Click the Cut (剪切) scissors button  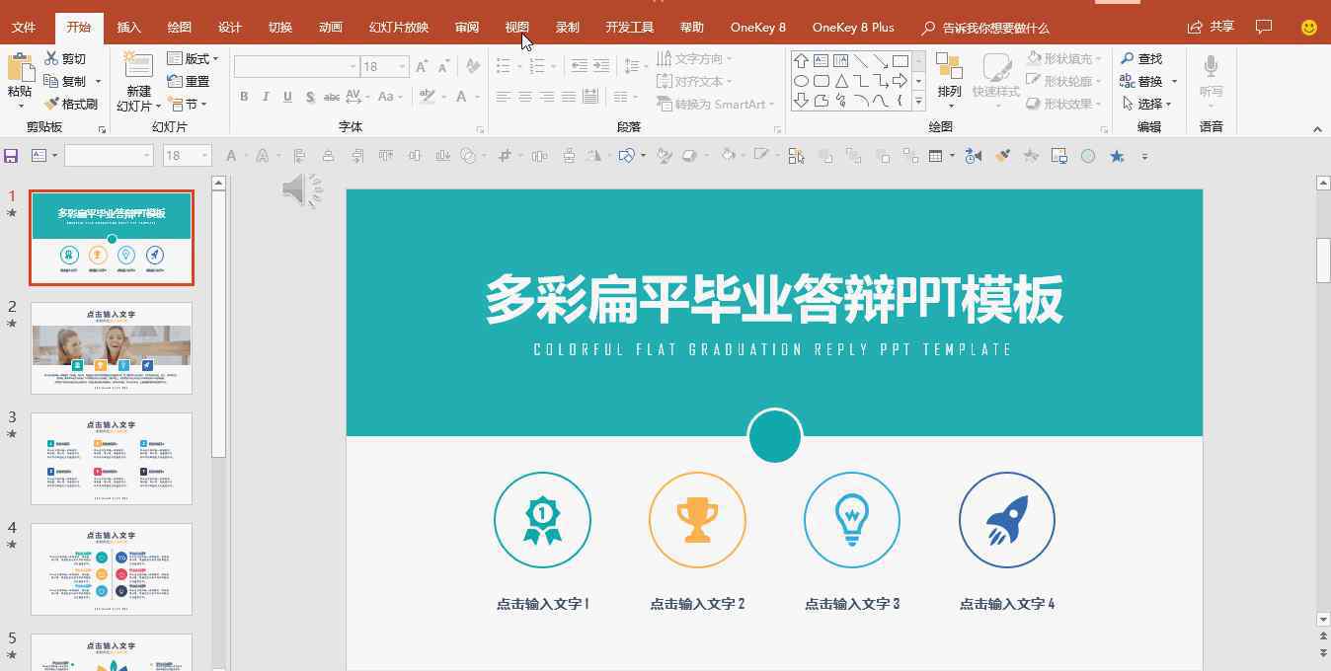coord(65,59)
